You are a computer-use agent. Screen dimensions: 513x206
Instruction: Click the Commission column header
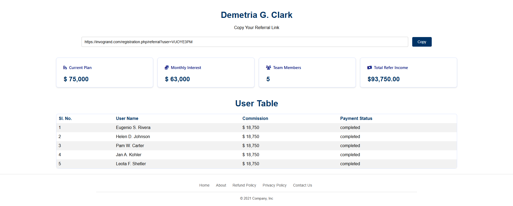(255, 118)
